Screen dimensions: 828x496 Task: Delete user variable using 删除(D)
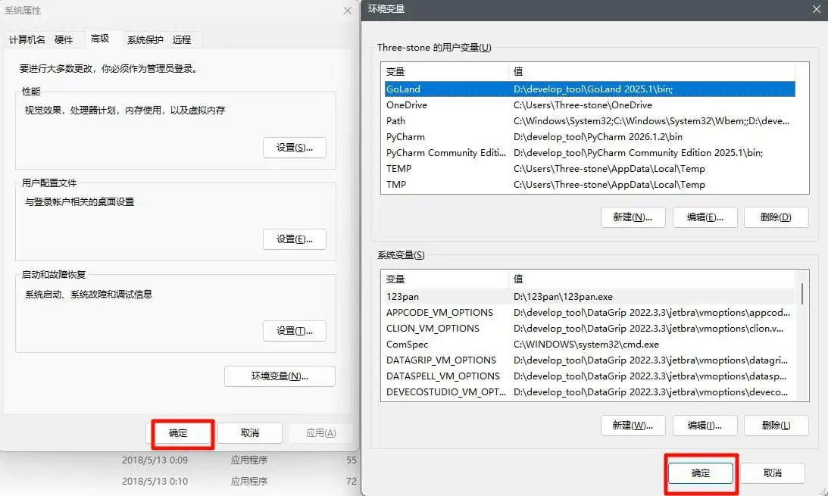tap(776, 217)
